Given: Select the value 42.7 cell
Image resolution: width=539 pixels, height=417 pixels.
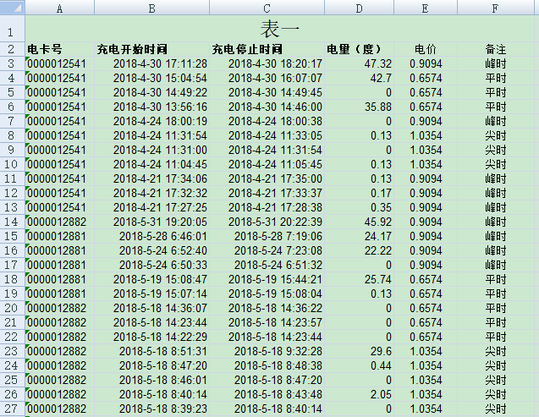Looking at the screenshot, I should click(x=359, y=78).
